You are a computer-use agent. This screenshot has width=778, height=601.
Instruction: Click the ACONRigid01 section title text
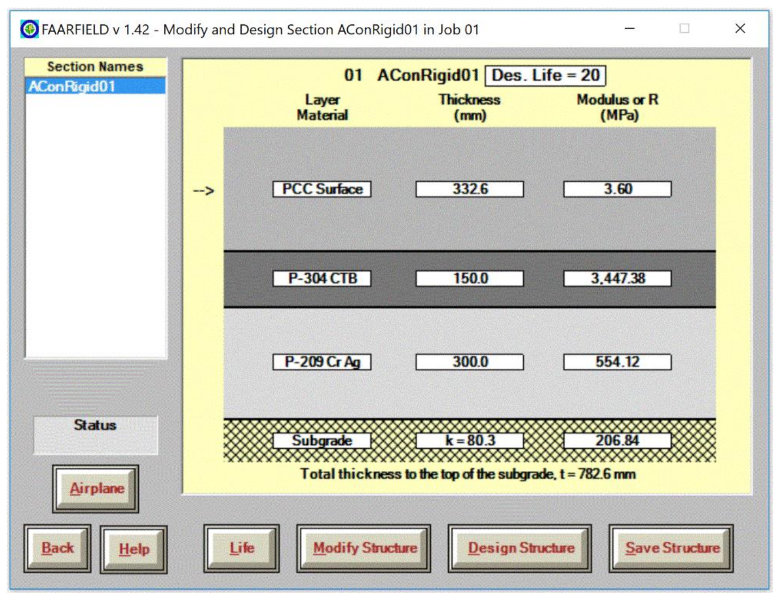click(428, 75)
